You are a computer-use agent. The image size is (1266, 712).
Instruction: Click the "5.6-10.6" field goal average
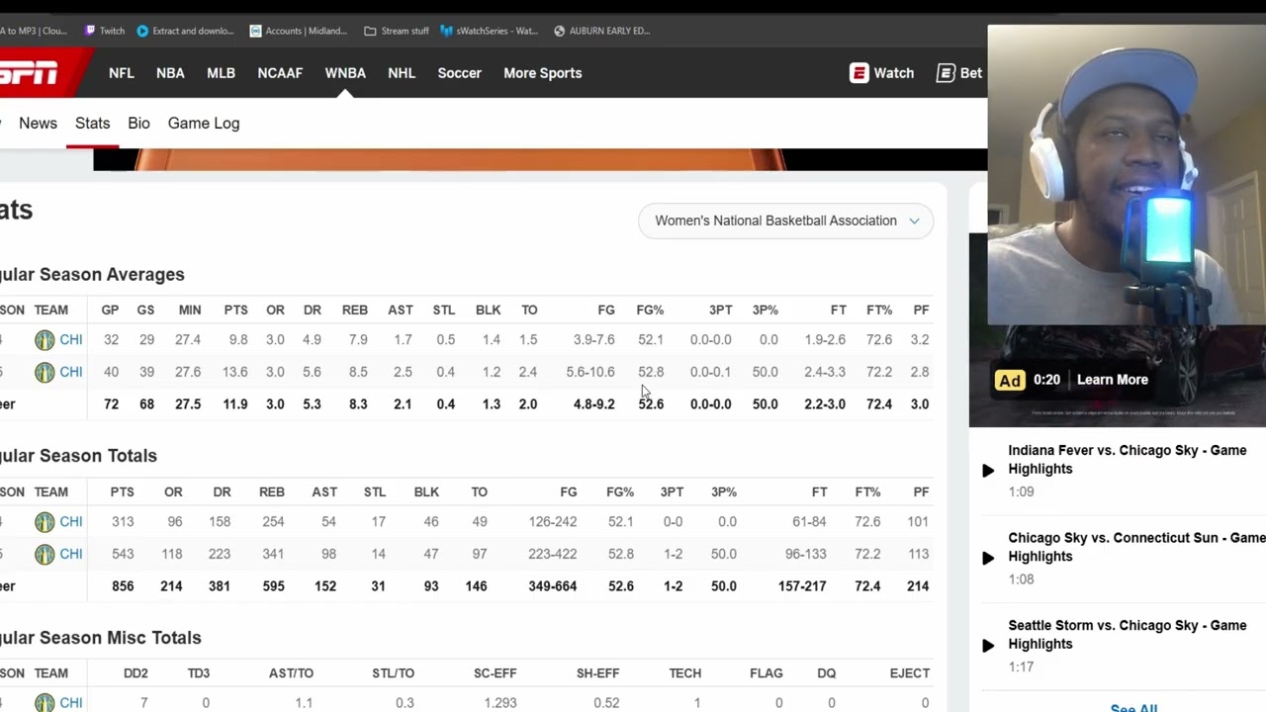[590, 372]
